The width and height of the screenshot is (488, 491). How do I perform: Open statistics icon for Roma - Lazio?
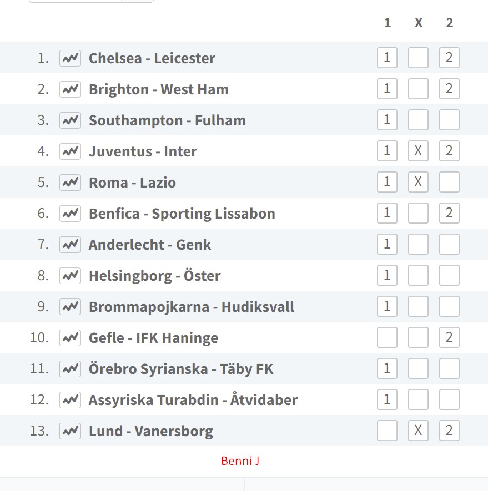click(70, 183)
